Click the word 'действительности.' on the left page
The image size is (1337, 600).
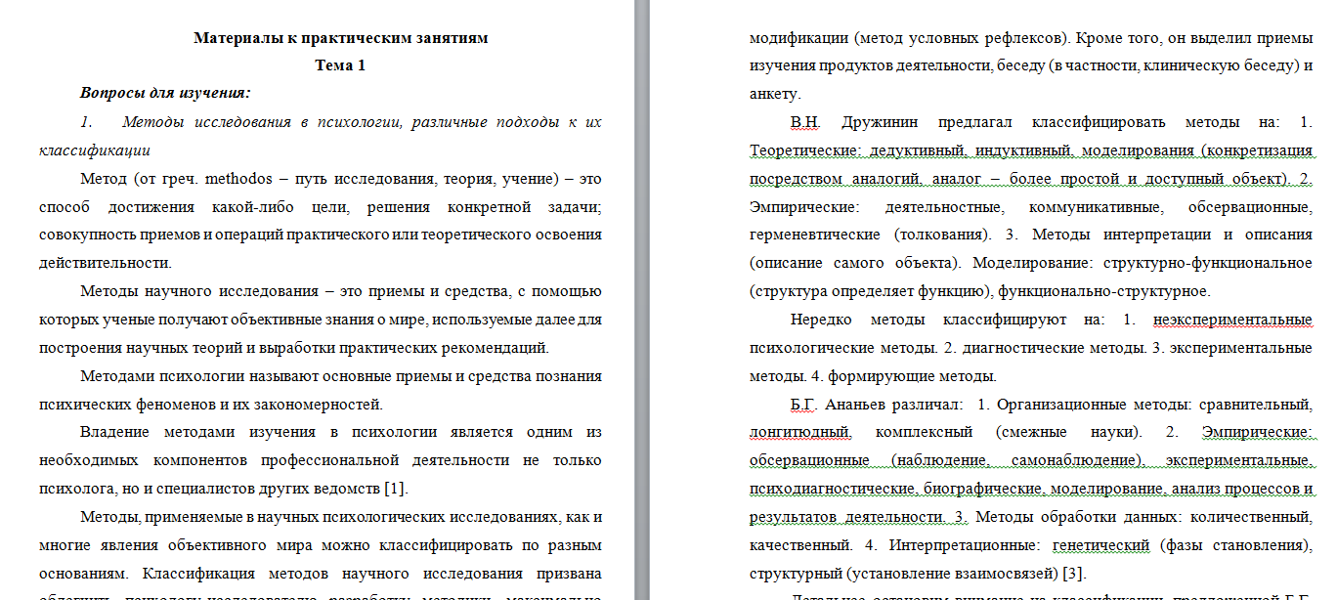point(106,263)
